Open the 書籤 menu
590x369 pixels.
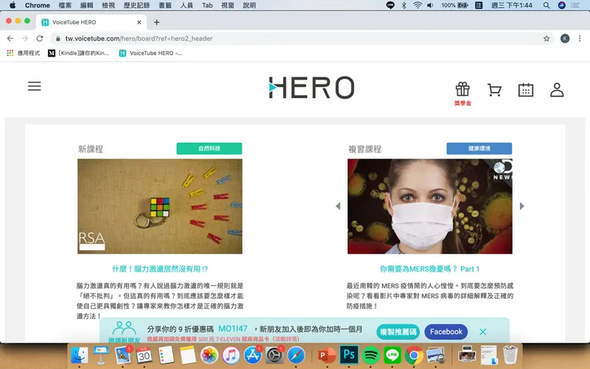pyautogui.click(x=165, y=6)
